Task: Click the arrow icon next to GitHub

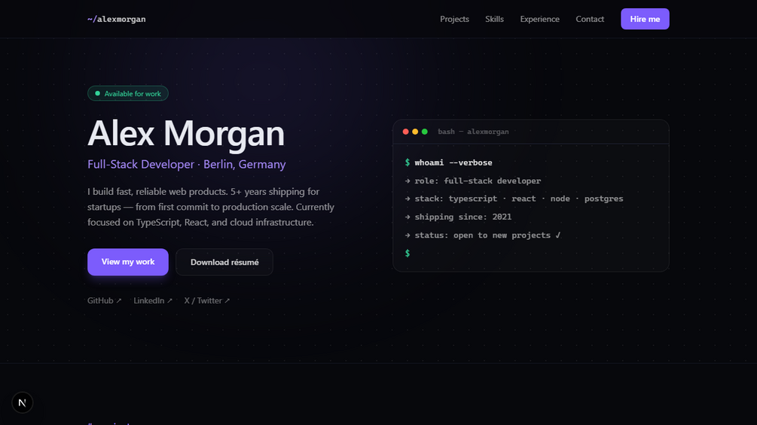Action: pos(119,301)
